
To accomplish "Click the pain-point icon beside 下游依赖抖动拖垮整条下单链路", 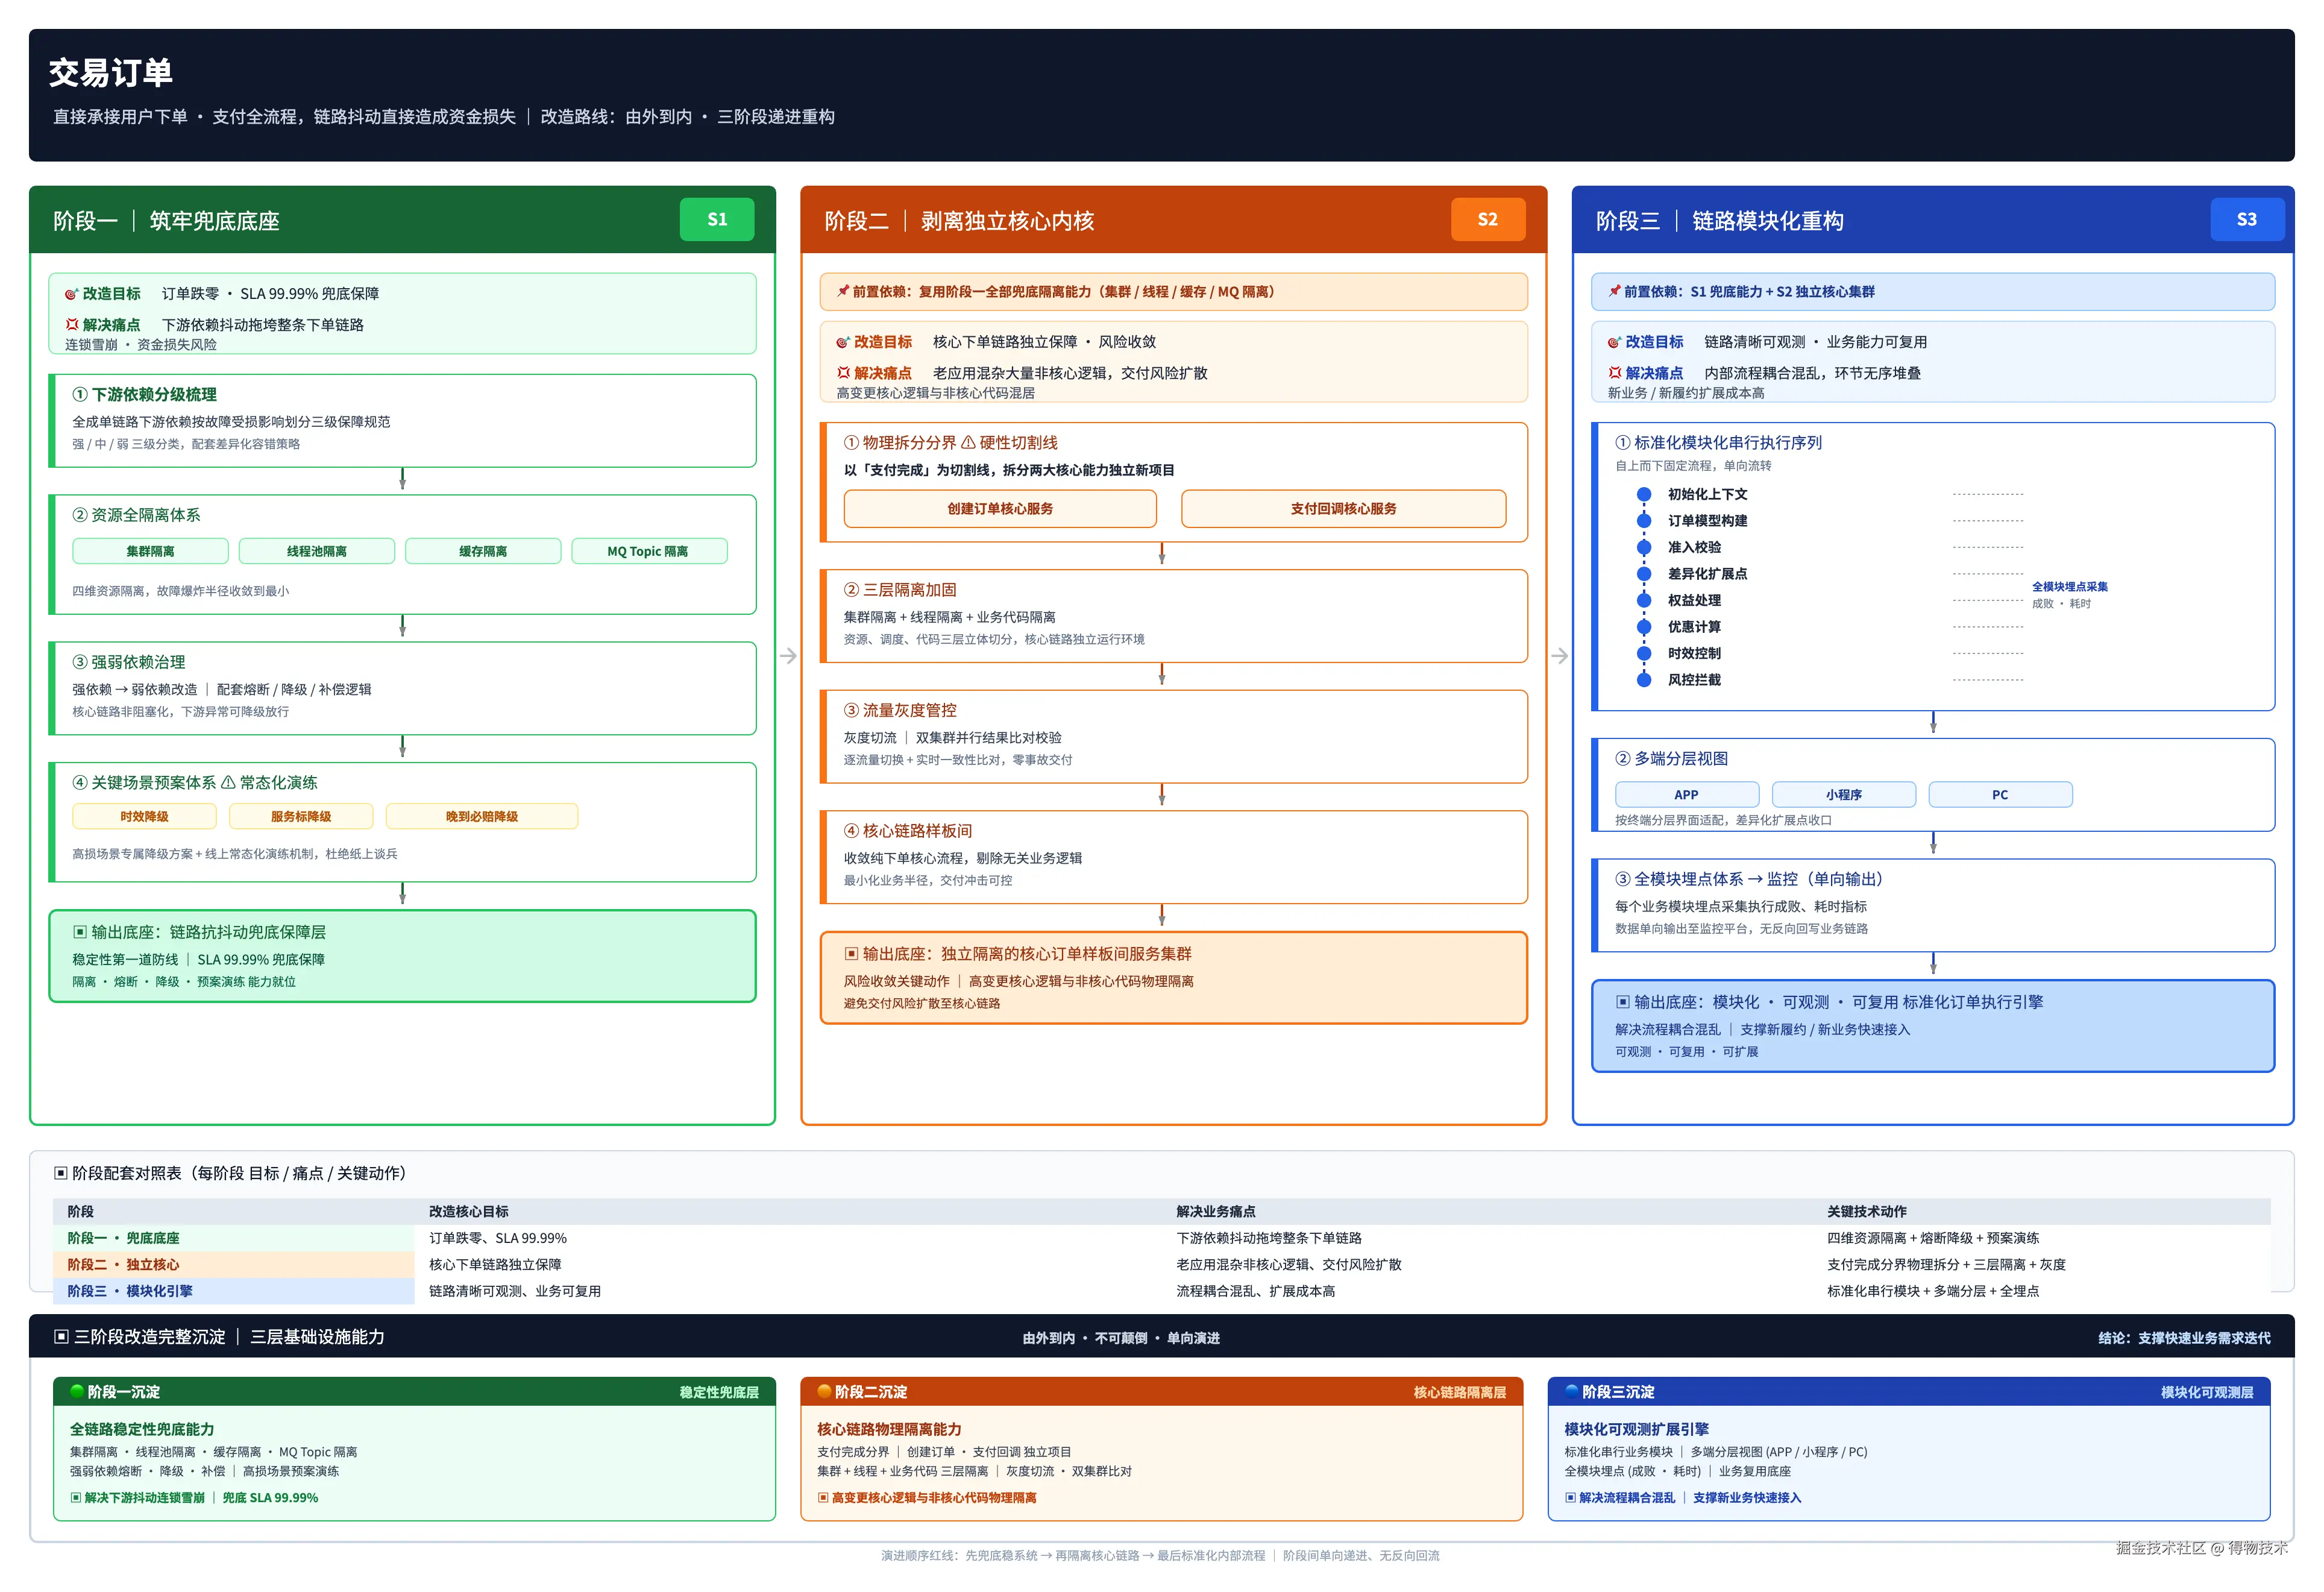I will 71,325.
